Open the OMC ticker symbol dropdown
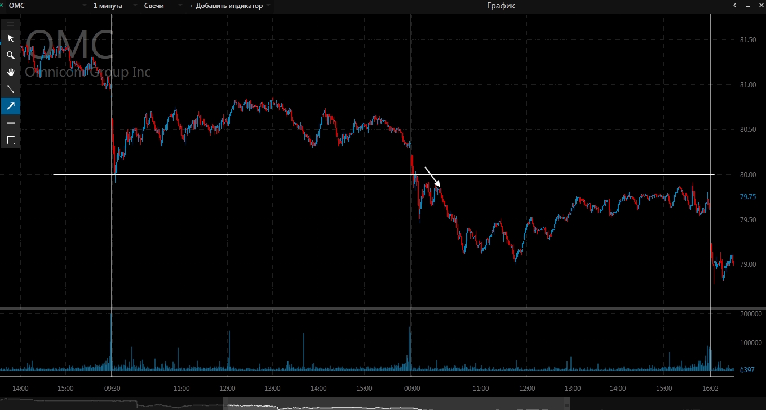Image resolution: width=766 pixels, height=410 pixels. click(84, 6)
